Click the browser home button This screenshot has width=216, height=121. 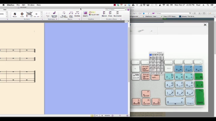(199, 13)
